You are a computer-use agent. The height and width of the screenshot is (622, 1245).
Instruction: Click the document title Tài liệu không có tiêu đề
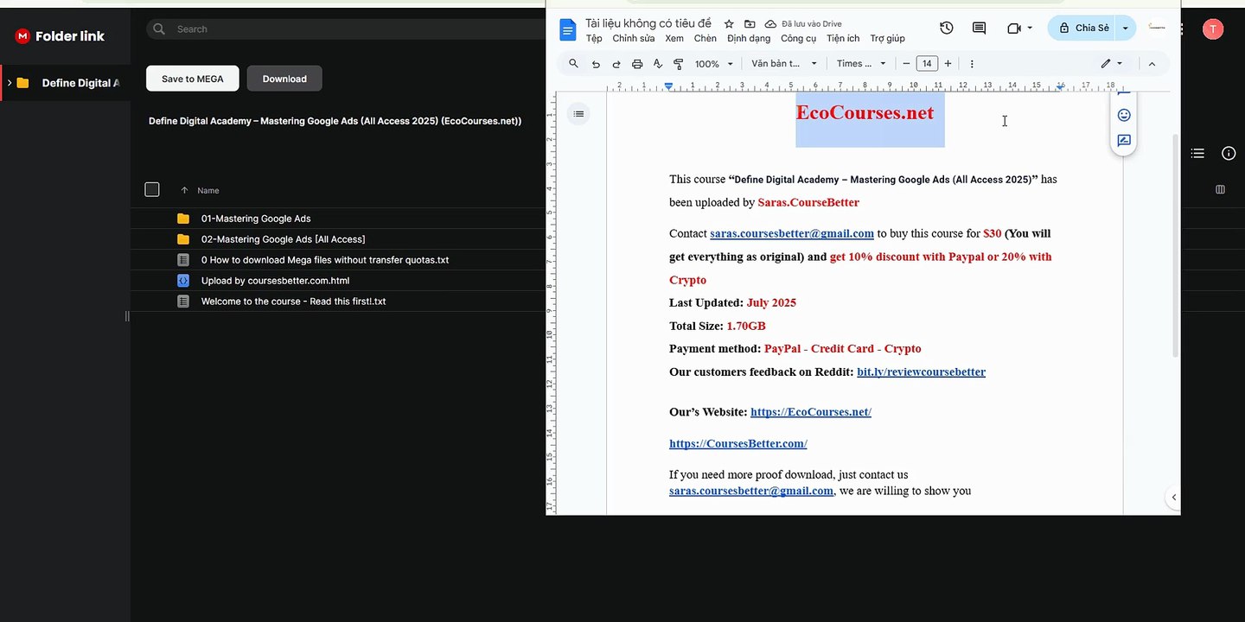(648, 23)
